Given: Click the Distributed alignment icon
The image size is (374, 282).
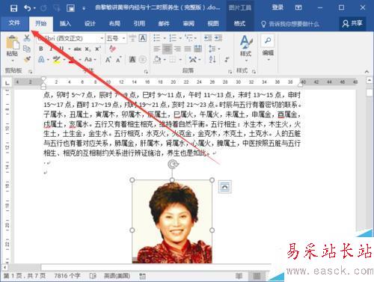Looking at the screenshot, I should pyautogui.click(x=197, y=49).
